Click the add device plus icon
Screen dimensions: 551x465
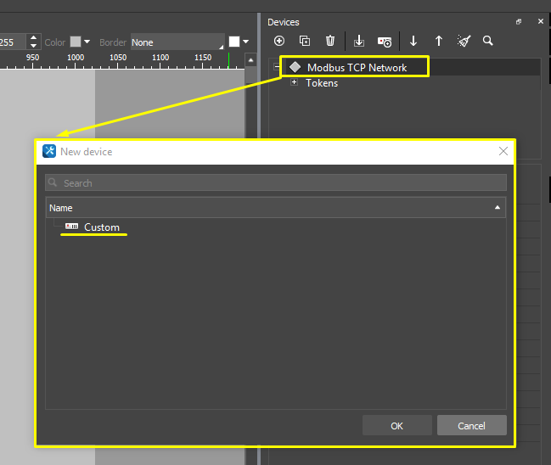(279, 41)
